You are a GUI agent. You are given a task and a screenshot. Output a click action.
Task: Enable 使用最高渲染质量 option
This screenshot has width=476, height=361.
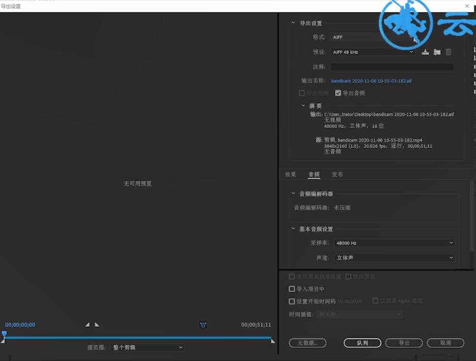click(292, 277)
